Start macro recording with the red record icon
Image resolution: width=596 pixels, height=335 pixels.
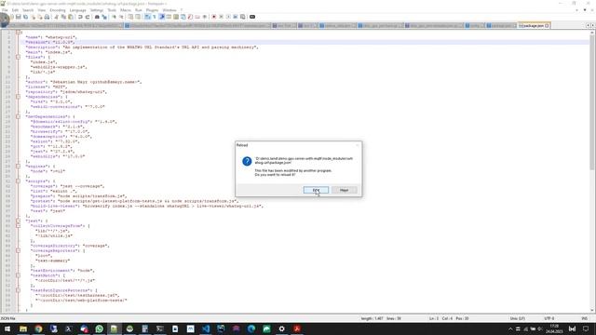[x=214, y=17]
